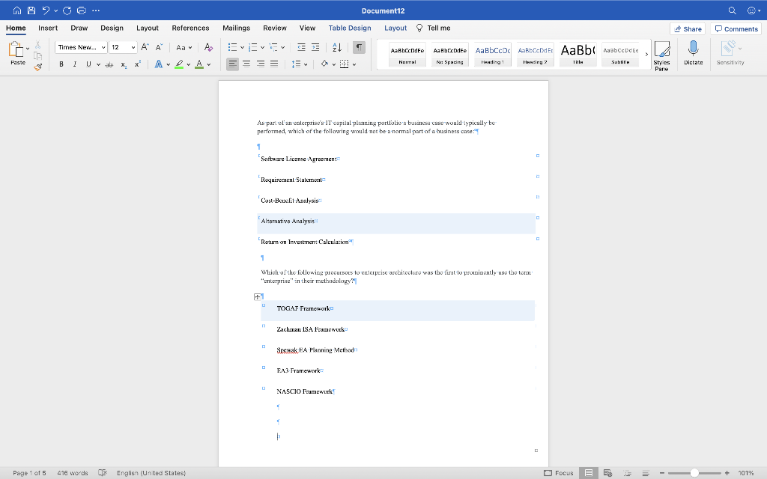Click the zoom slider in status bar
The width and height of the screenshot is (767, 479).
coord(694,473)
